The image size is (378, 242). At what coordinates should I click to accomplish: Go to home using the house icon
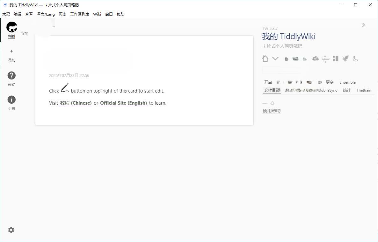(x=265, y=59)
